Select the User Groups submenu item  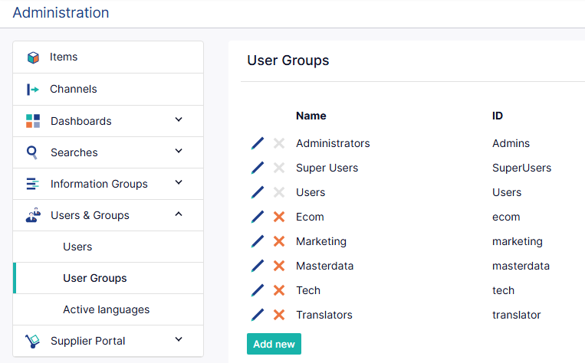pos(108,278)
